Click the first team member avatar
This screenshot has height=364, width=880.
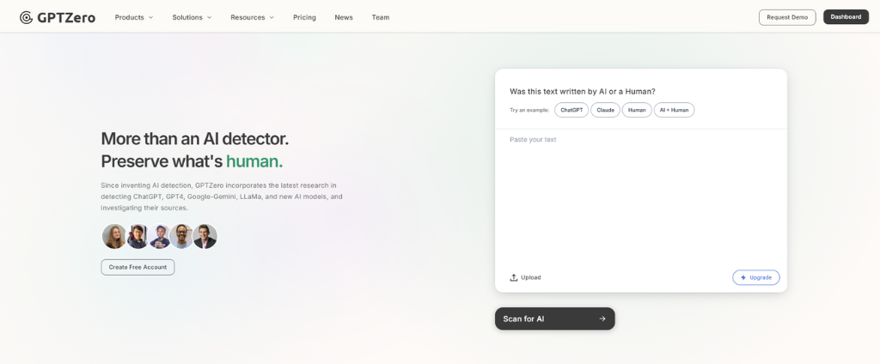(x=114, y=236)
